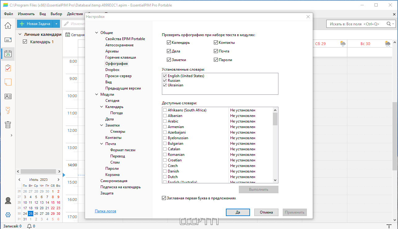Open the Действия menu
Viewport: 398px width, 229px height.
75,14
